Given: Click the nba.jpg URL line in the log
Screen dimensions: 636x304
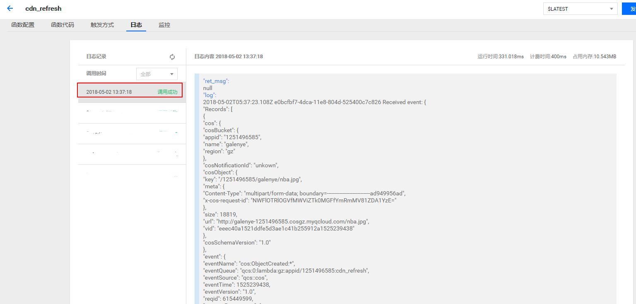Looking at the screenshot, I should point(286,221).
